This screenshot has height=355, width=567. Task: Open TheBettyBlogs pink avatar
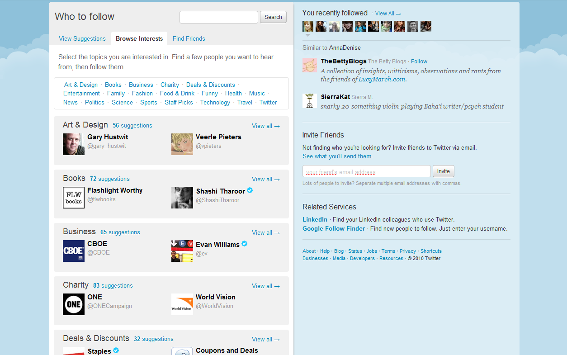310,65
